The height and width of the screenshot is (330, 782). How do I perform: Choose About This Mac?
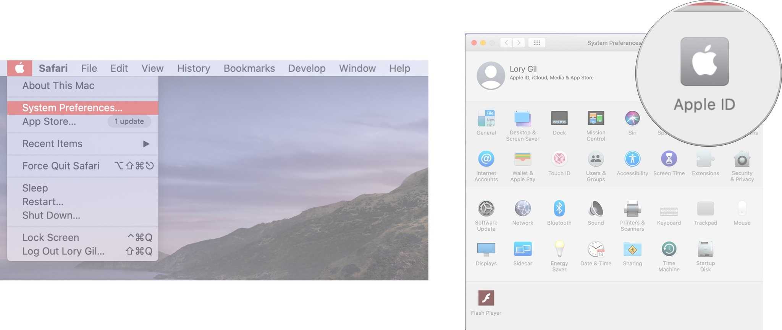point(82,86)
